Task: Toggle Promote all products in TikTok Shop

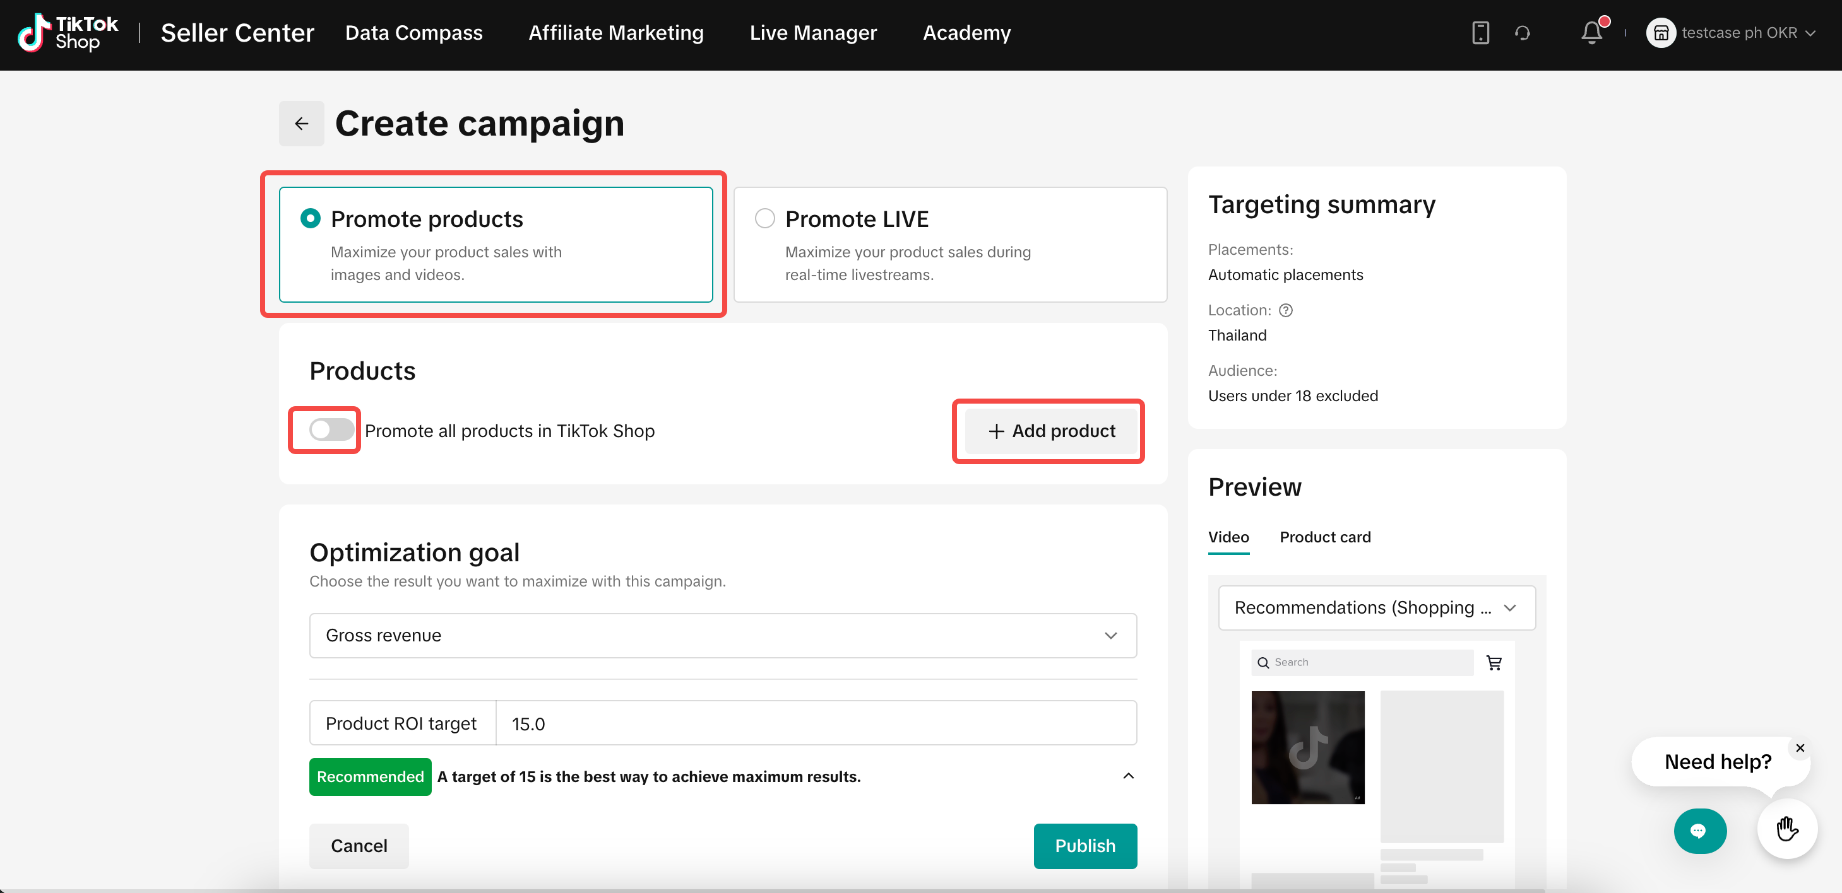Action: (x=330, y=430)
